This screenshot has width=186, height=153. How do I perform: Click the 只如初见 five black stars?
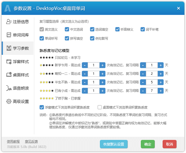click(x=46, y=58)
